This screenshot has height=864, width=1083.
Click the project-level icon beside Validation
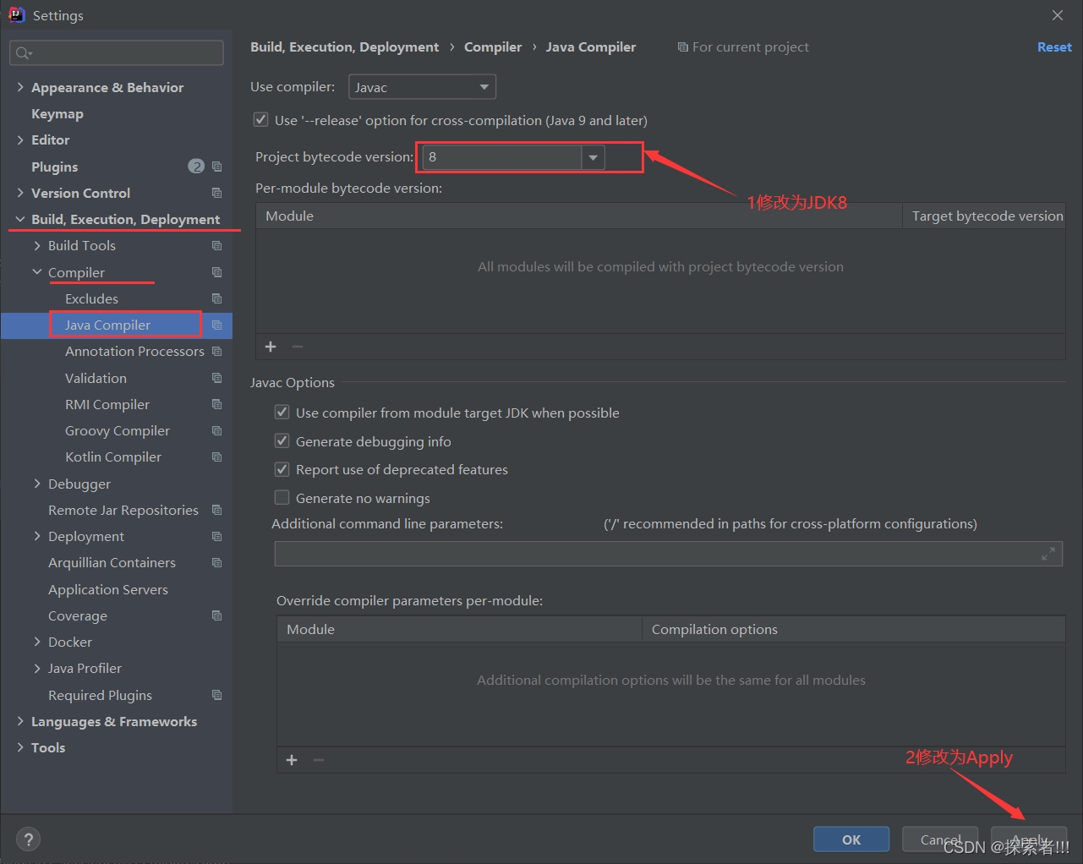pos(217,378)
